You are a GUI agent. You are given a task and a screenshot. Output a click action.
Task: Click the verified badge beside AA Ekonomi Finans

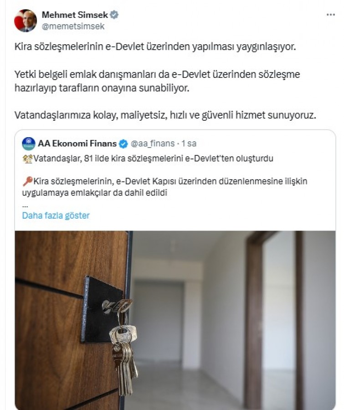[123, 143]
